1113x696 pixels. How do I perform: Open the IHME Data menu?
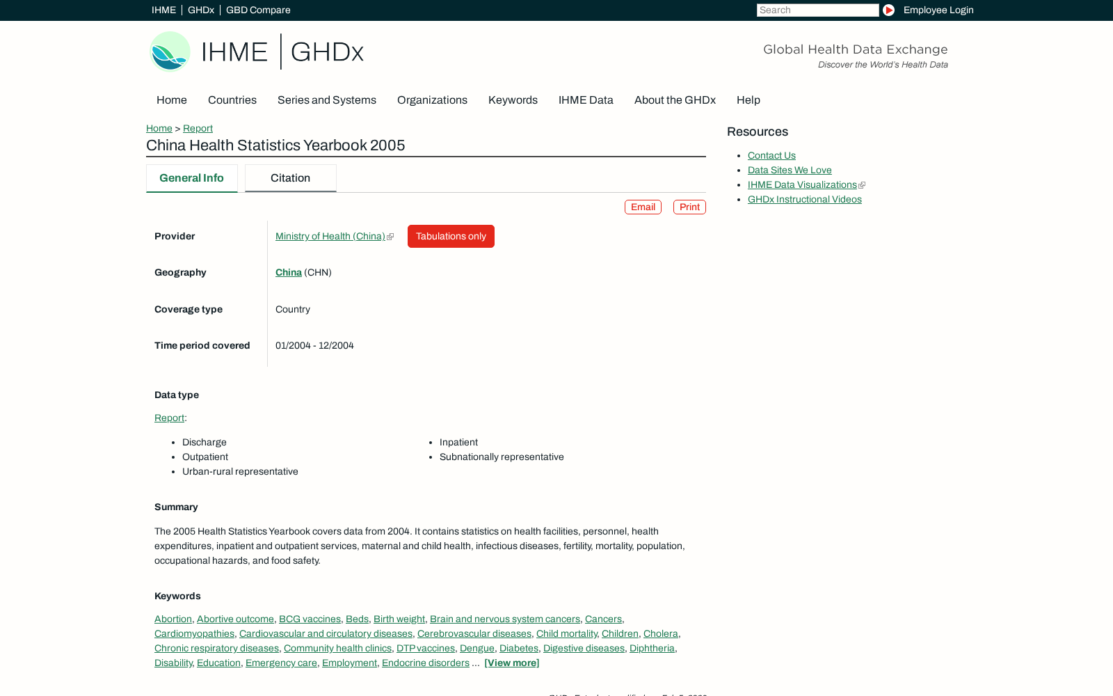(x=586, y=100)
